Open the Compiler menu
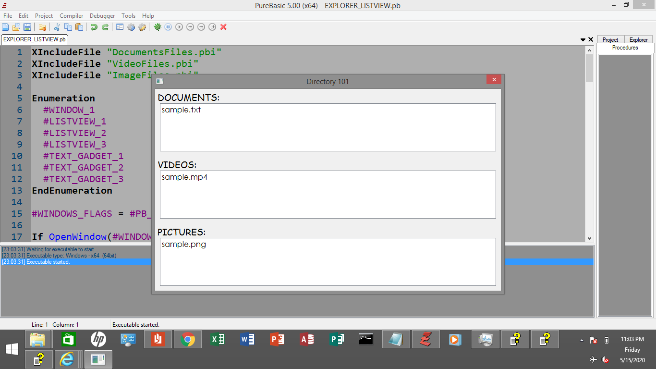The height and width of the screenshot is (369, 656). coord(71,16)
